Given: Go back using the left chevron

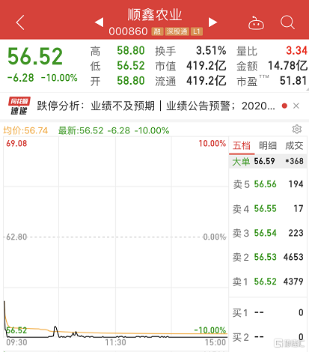Looking at the screenshot, I should (20, 22).
